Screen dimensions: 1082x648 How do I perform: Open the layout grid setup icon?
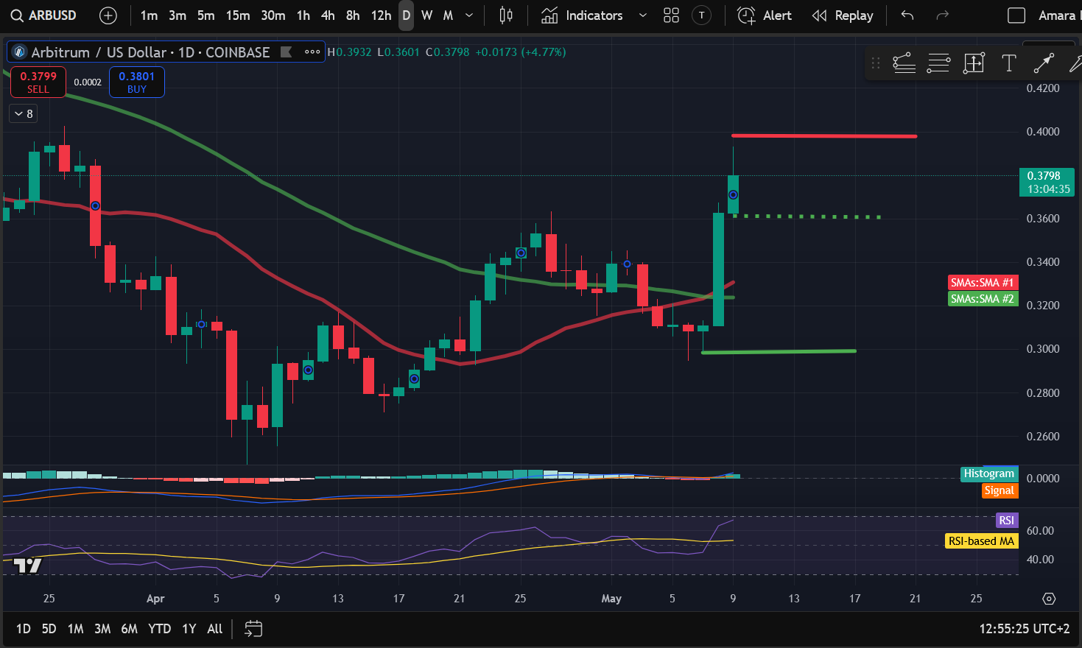coord(671,15)
